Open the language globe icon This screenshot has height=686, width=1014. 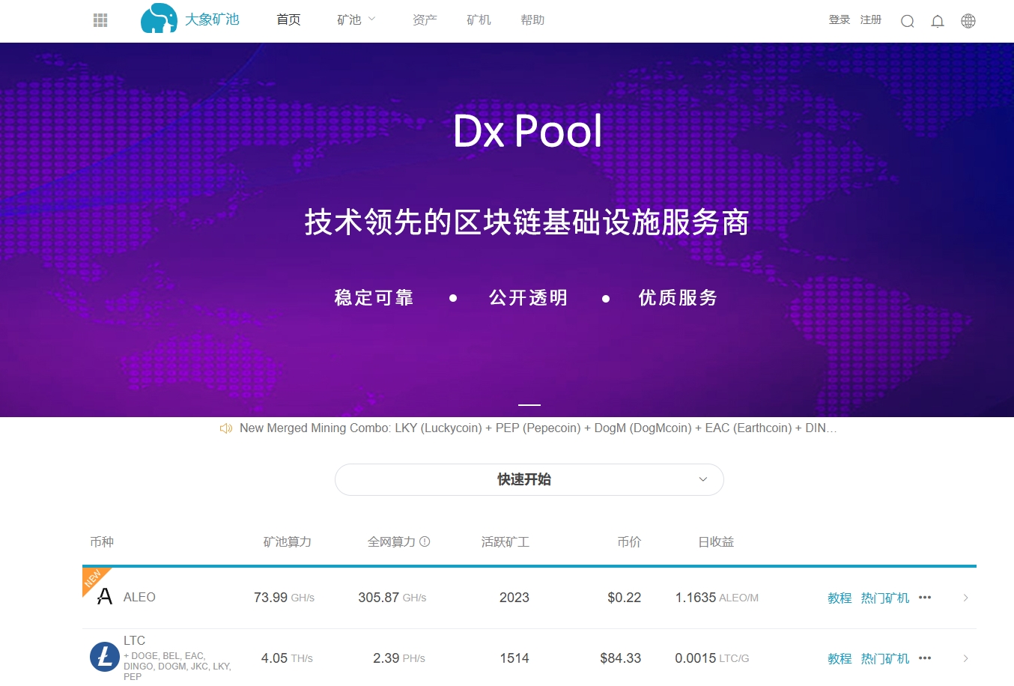click(x=968, y=21)
